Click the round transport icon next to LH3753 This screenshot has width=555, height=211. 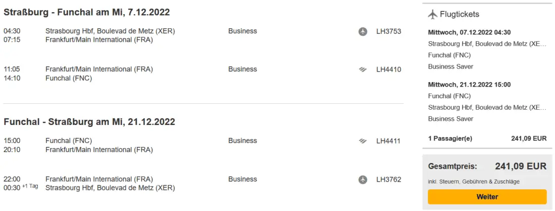(363, 31)
